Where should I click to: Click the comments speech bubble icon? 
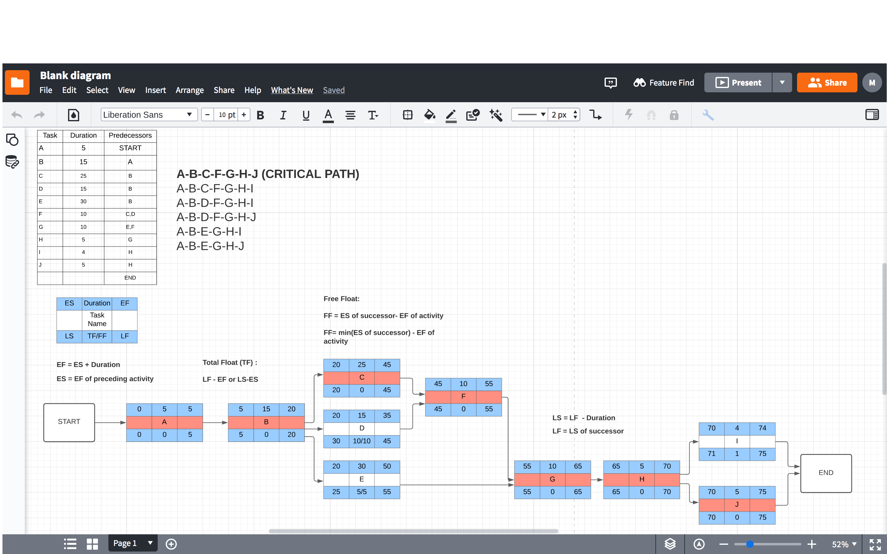(x=610, y=83)
